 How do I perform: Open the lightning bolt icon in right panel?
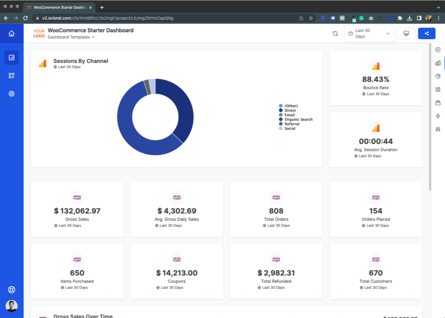point(438,116)
